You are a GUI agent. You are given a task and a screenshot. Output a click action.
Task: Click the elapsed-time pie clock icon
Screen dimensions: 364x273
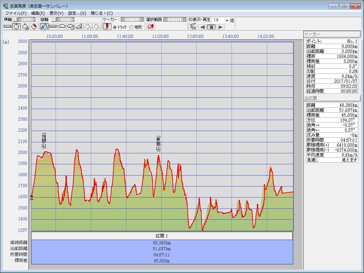34,27
